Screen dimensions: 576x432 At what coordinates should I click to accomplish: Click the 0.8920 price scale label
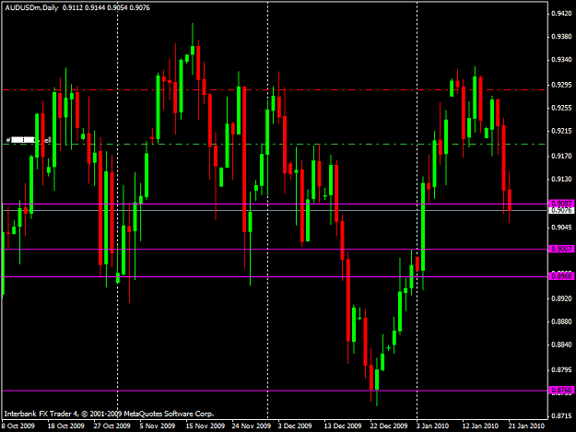561,298
